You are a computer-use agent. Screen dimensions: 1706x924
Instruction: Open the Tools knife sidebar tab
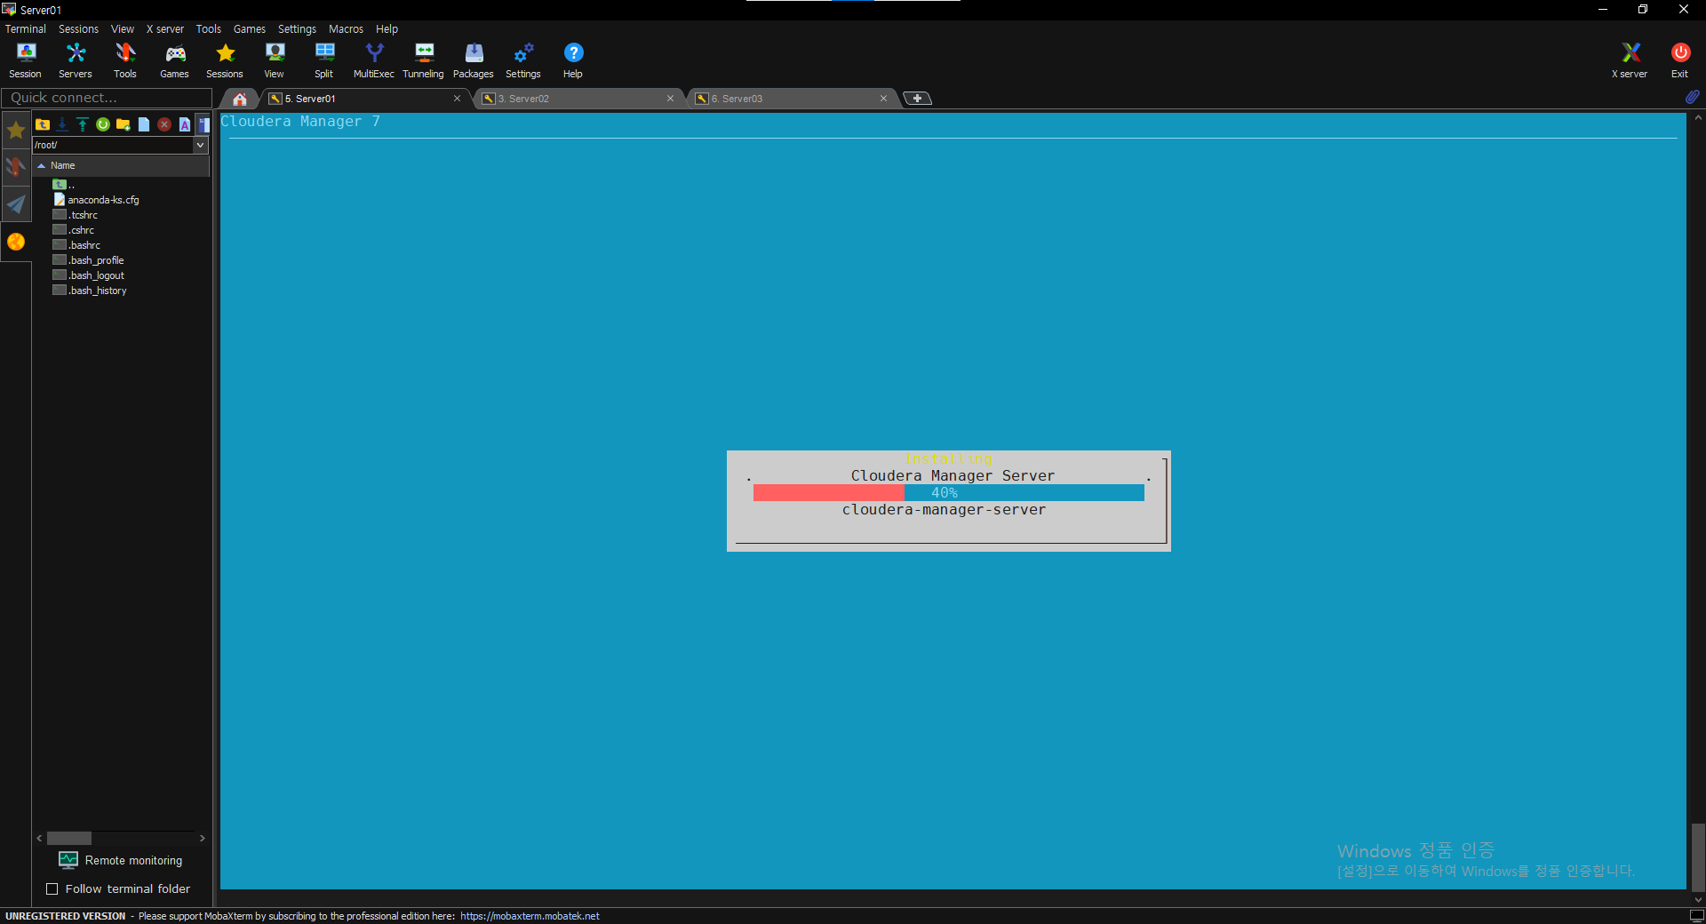[x=16, y=167]
